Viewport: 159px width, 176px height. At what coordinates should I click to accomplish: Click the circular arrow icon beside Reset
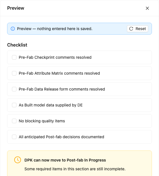tap(131, 29)
